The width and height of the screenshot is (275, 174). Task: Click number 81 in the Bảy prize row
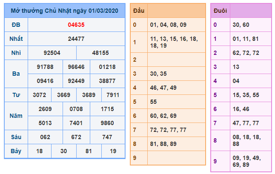pos(89,151)
